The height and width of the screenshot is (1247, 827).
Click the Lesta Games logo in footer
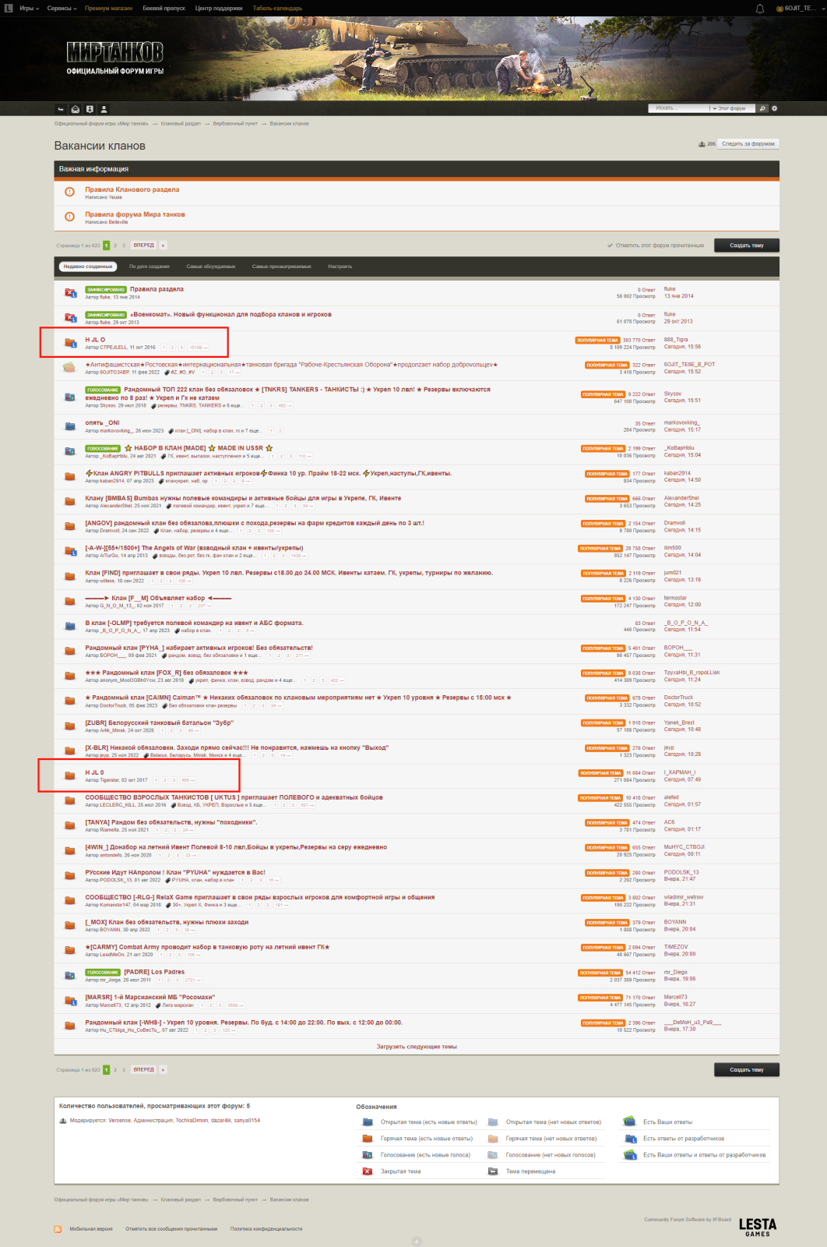758,1228
